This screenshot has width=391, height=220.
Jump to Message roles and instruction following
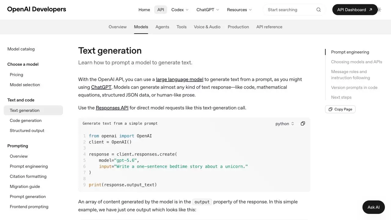[350, 75]
